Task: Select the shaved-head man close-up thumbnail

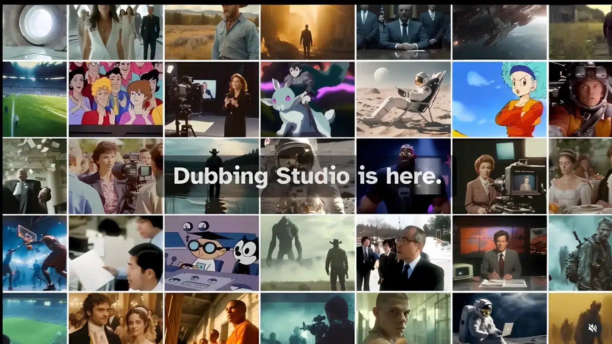Action: (403, 318)
